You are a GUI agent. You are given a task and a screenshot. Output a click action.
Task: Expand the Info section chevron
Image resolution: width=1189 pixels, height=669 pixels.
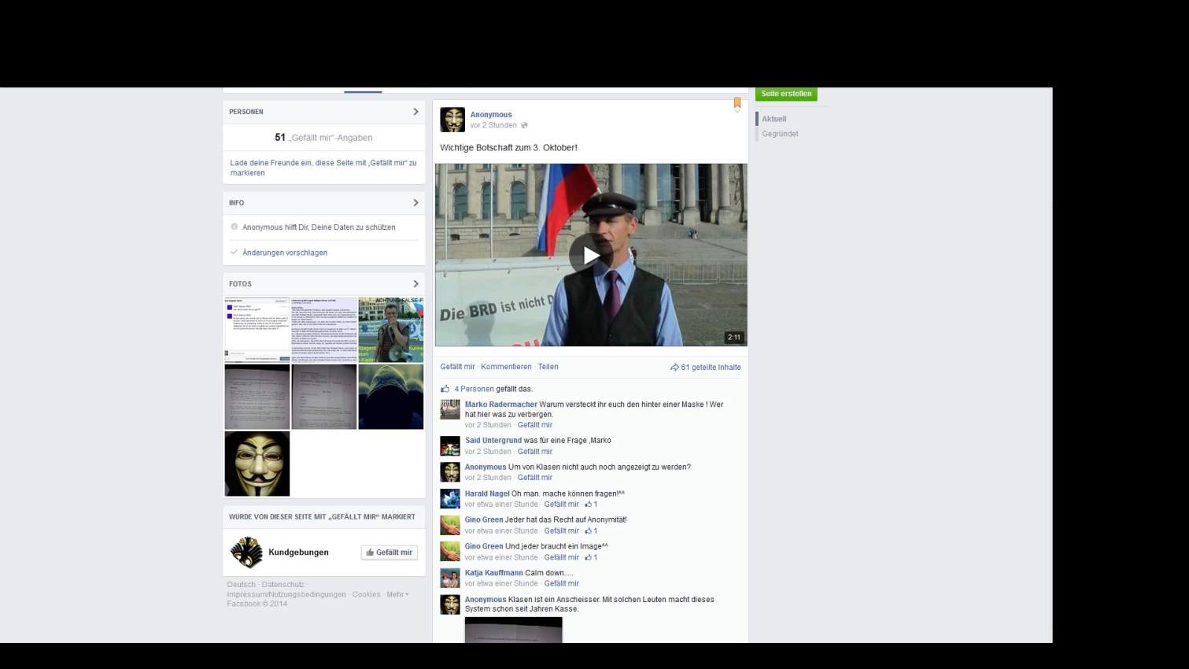click(415, 203)
